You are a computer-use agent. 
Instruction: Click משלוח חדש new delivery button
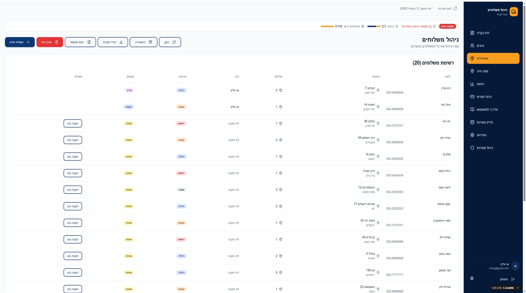click(20, 42)
